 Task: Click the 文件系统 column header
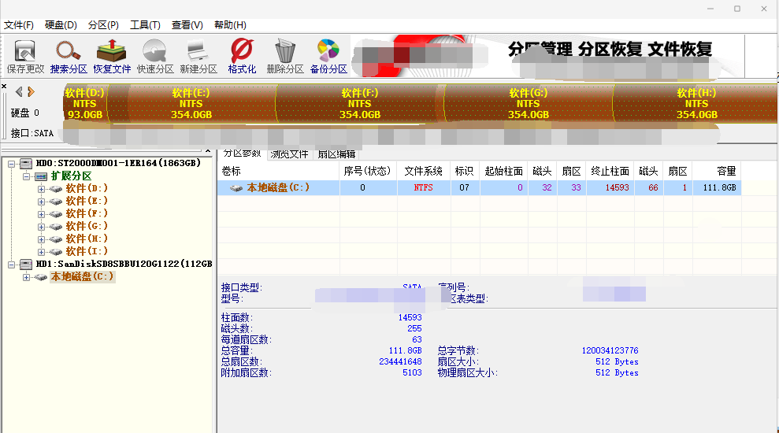tap(423, 171)
